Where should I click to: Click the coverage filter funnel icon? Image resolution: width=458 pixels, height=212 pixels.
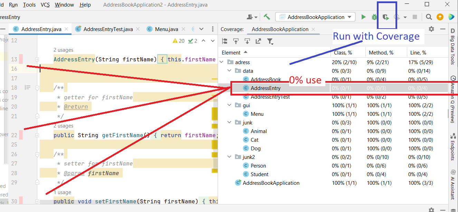point(270,41)
